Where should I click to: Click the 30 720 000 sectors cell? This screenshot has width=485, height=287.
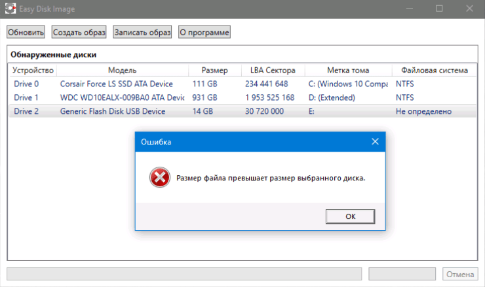[x=264, y=111]
